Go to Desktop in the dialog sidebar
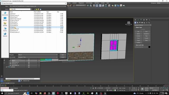This screenshot has height=95, width=169. pos(5,19)
